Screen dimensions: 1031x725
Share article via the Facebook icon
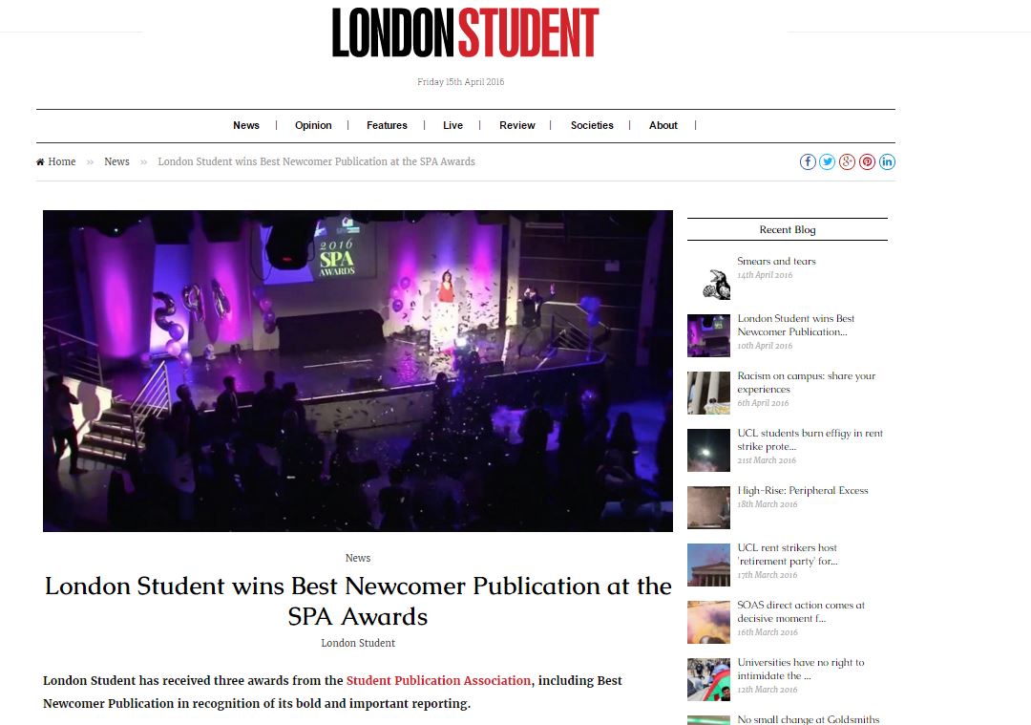(808, 161)
